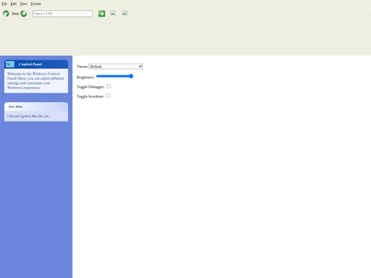Open the View menu

coord(23,4)
